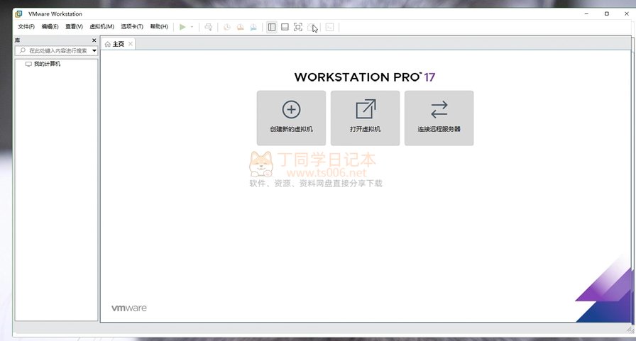The width and height of the screenshot is (636, 341).
Task: Click the library search input field
Action: coord(56,50)
